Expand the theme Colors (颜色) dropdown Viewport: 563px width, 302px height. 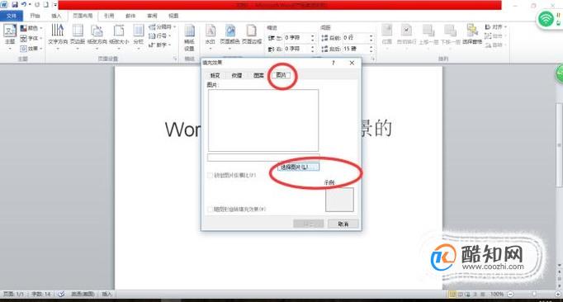(x=31, y=28)
